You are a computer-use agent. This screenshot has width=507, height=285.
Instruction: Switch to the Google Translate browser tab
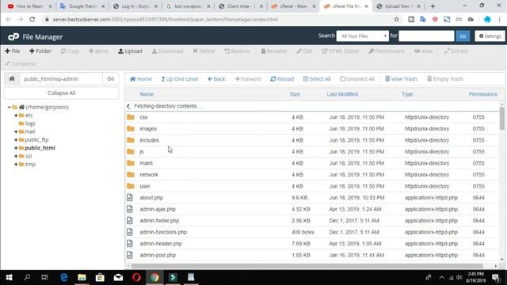(82, 6)
